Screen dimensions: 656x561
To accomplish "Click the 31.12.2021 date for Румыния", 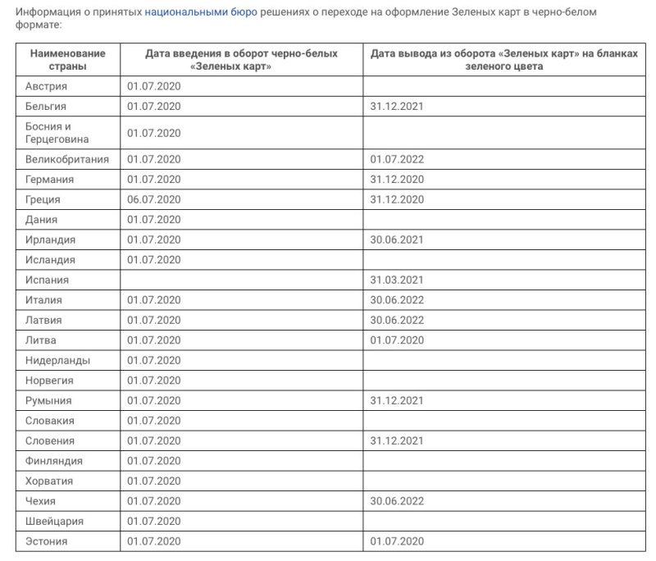I will click(x=397, y=400).
